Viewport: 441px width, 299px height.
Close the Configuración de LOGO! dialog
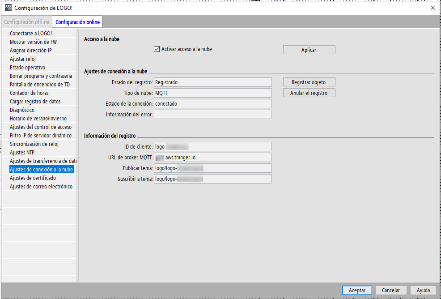coord(433,8)
